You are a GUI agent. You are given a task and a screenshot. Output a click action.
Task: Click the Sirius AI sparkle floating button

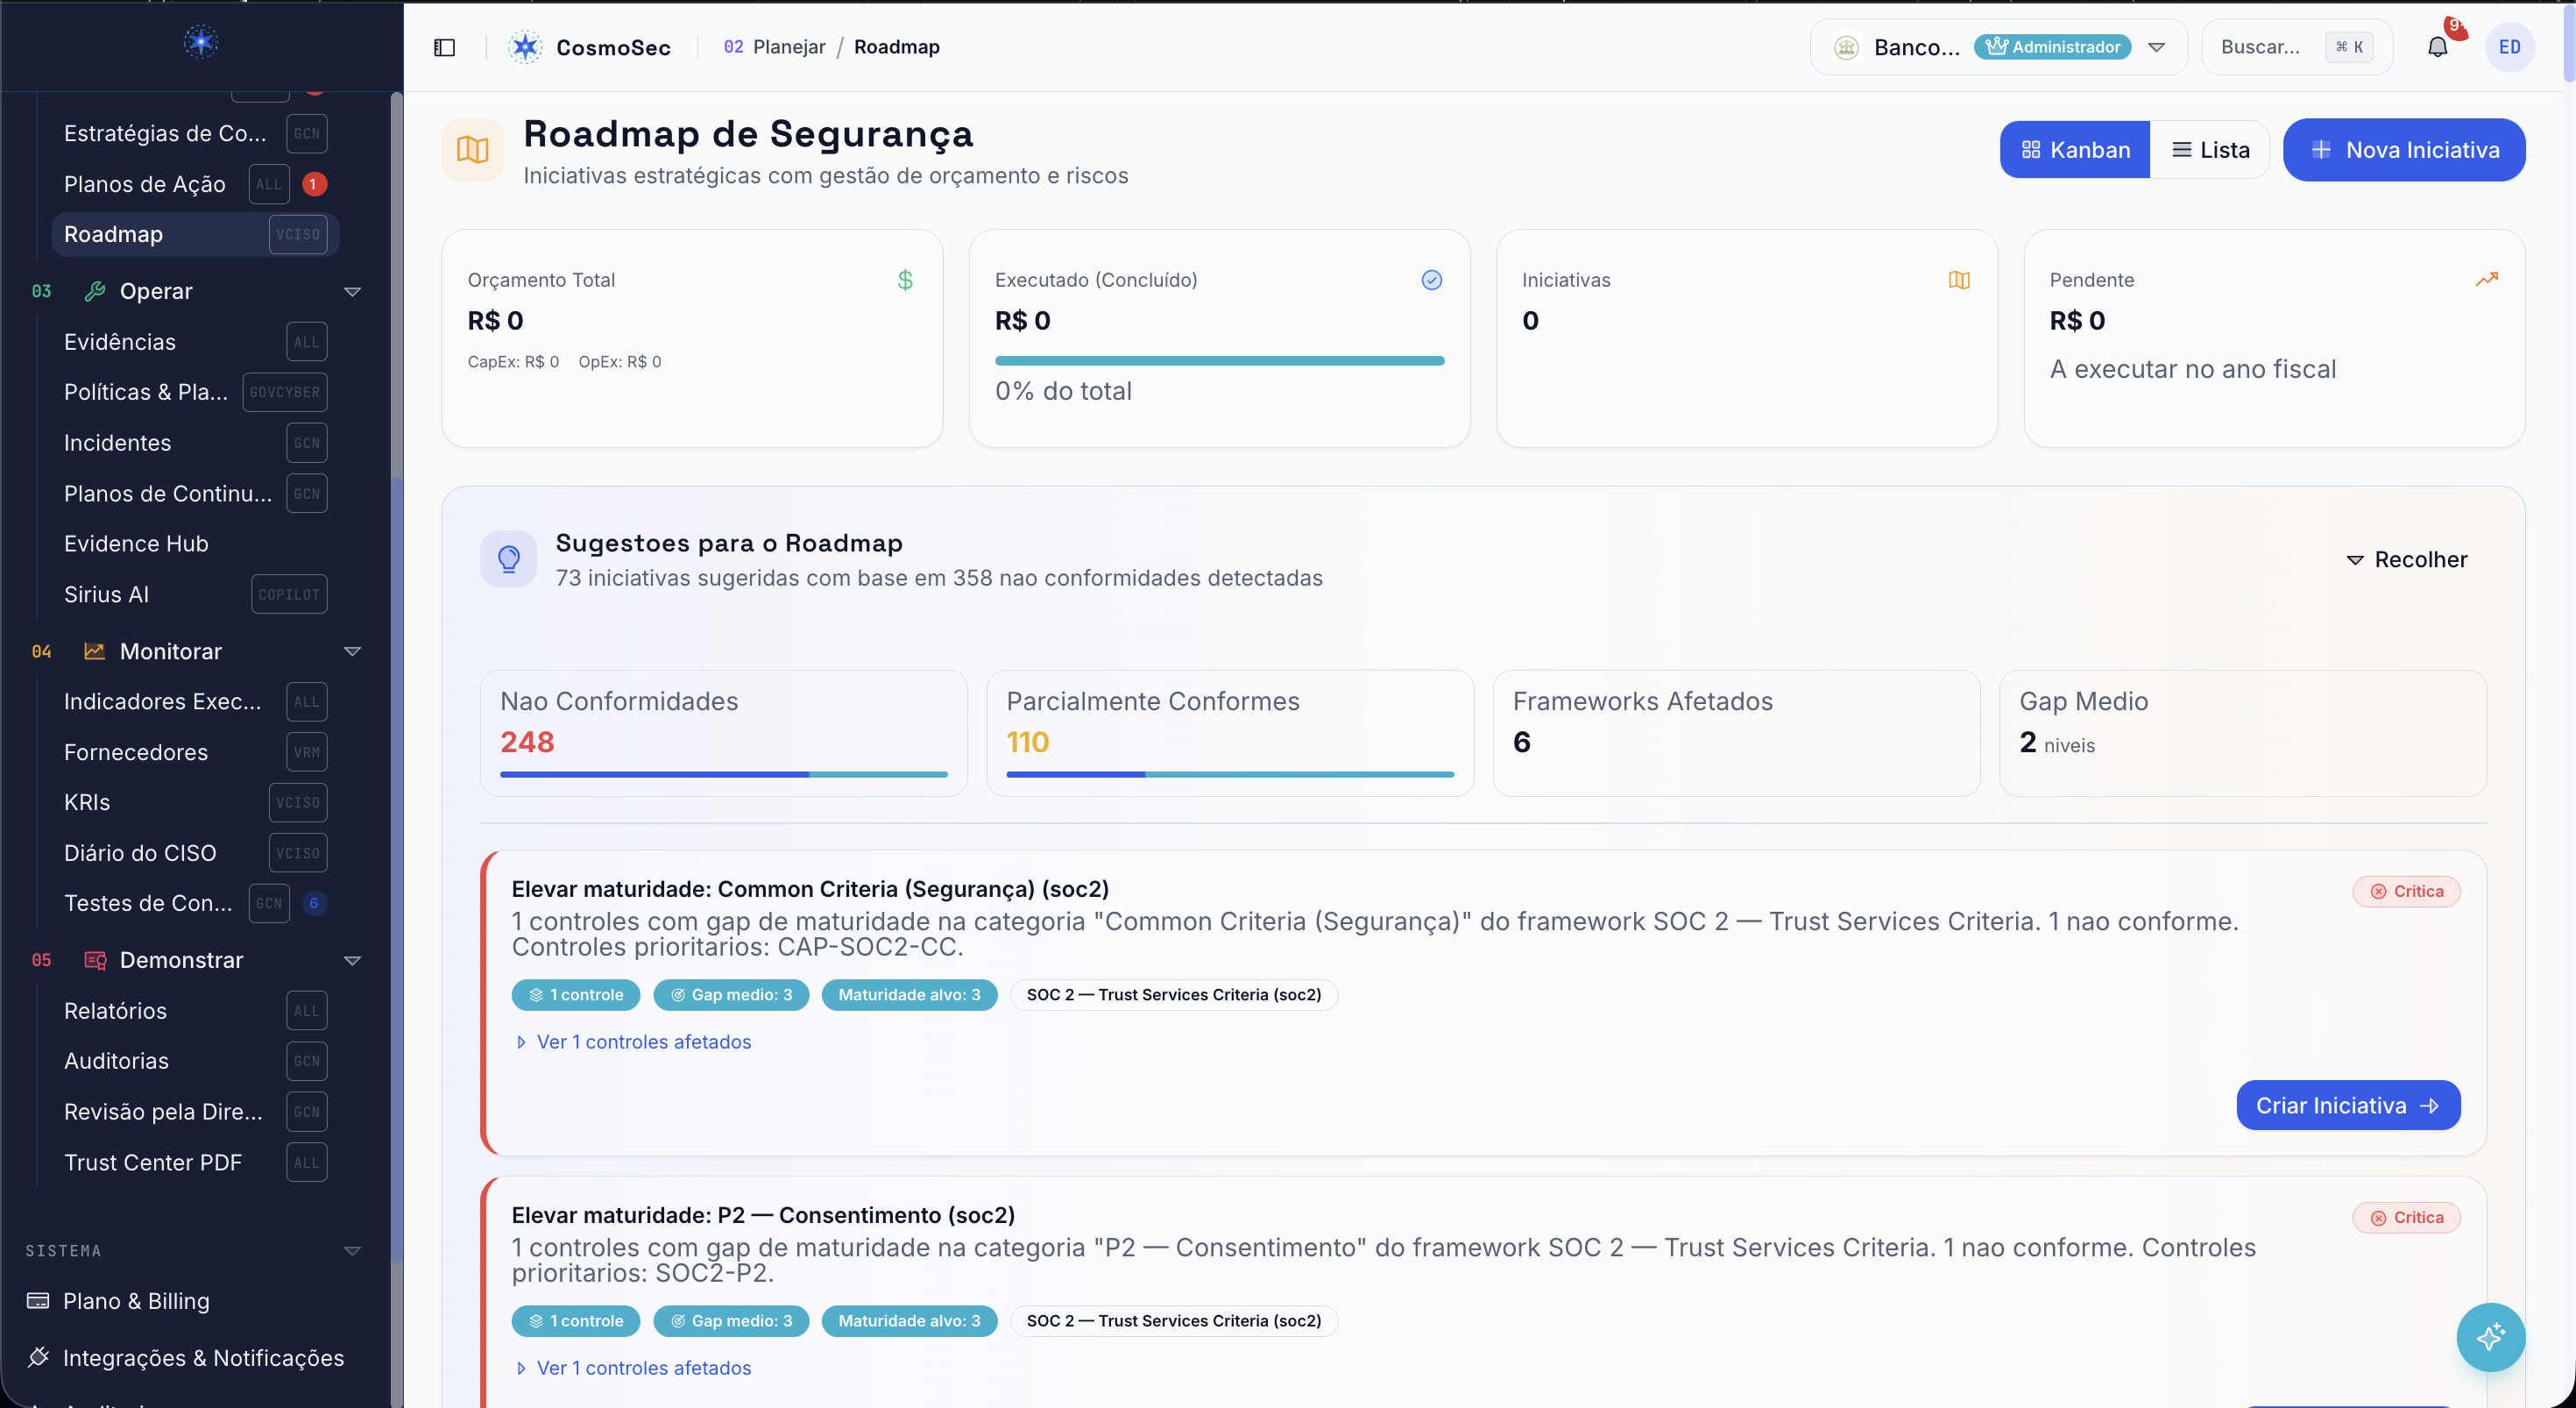(2490, 1336)
